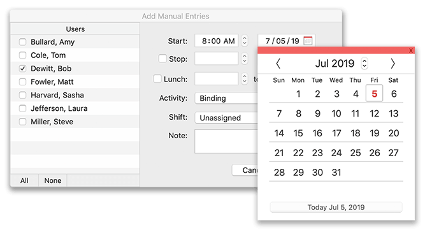
Task: Click the Start time field 8:00 AM
Action: pyautogui.click(x=216, y=41)
